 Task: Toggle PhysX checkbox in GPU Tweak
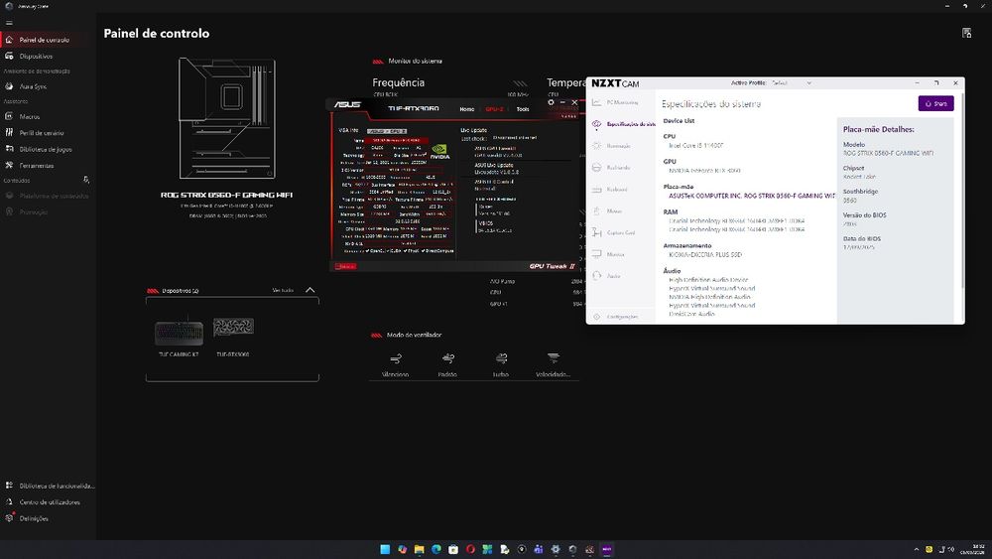click(407, 251)
